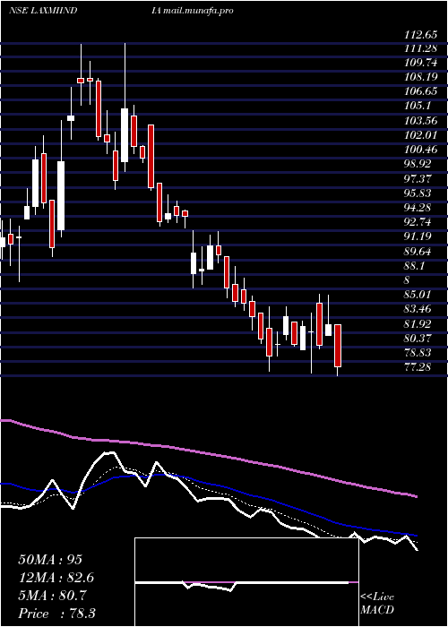Click the 78.83 price axis label
Viewport: 448px width, 627px height.
tap(418, 353)
